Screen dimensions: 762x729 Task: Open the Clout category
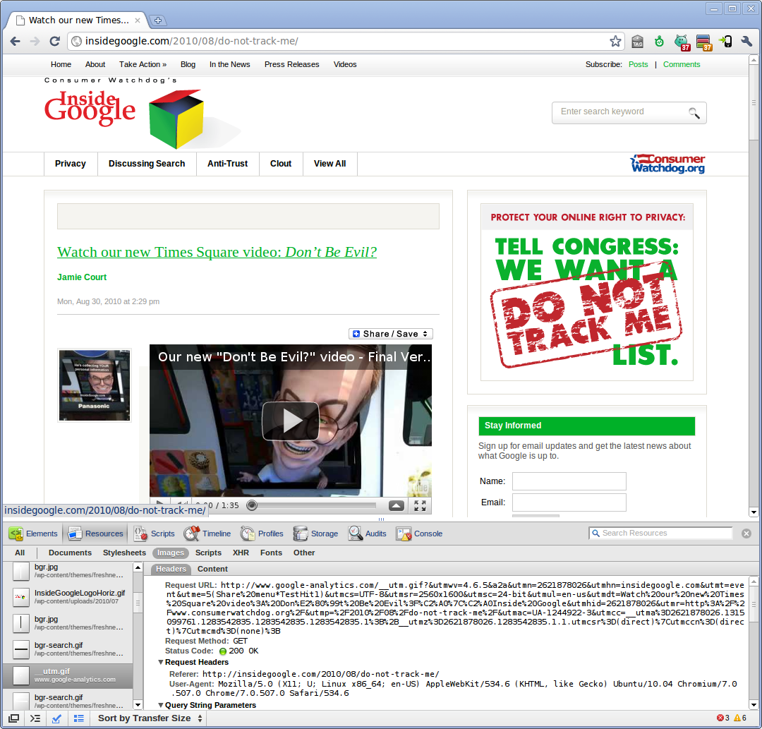[281, 164]
